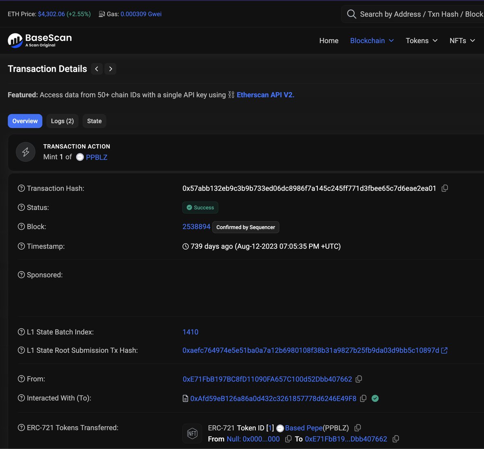Click help icon next to Interacted With (To)
484x449 pixels.
click(x=21, y=398)
